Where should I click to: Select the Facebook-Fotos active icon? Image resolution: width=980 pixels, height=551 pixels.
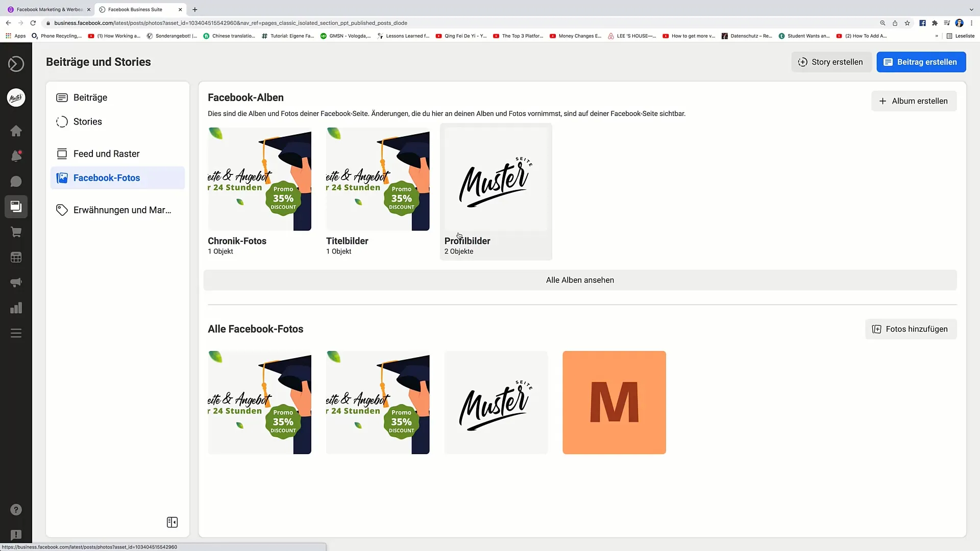[x=63, y=178]
